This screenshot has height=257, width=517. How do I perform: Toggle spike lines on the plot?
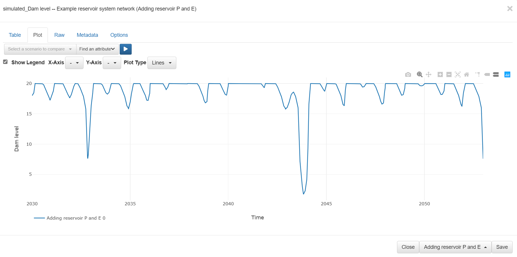click(478, 74)
